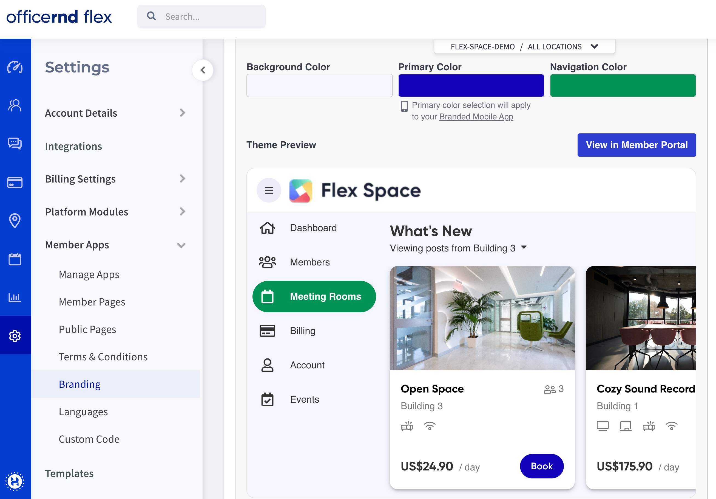Pick the Background Color swatch
The image size is (716, 499).
319,85
